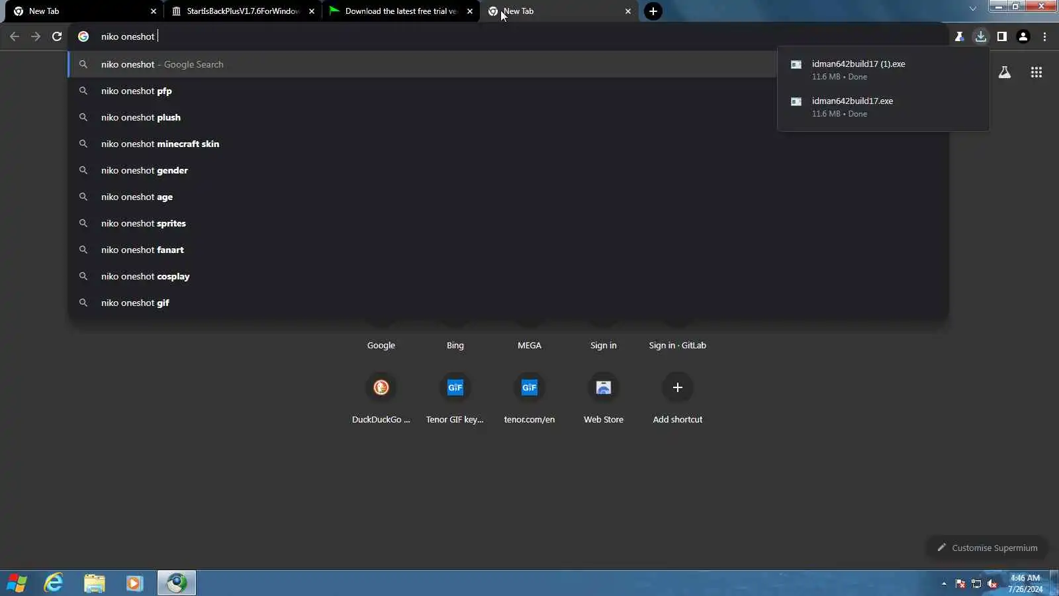Viewport: 1059px width, 596px height.
Task: Close the active New Tab
Action: [x=628, y=11]
